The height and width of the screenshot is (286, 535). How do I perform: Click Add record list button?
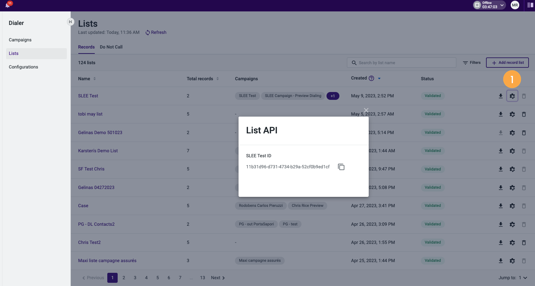pos(507,63)
